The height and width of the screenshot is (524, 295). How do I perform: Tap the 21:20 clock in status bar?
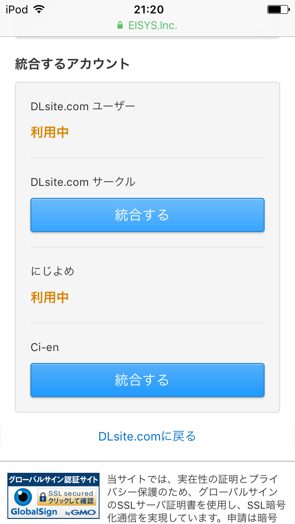[148, 9]
